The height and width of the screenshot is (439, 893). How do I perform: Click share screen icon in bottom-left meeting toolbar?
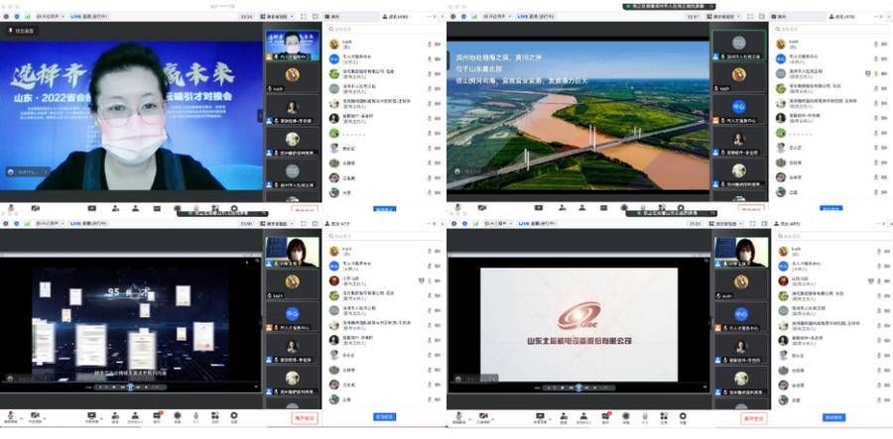coord(91,416)
